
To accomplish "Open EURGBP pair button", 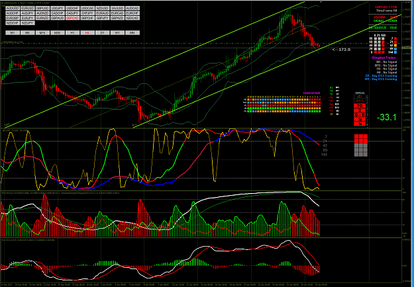I will point(13,18).
